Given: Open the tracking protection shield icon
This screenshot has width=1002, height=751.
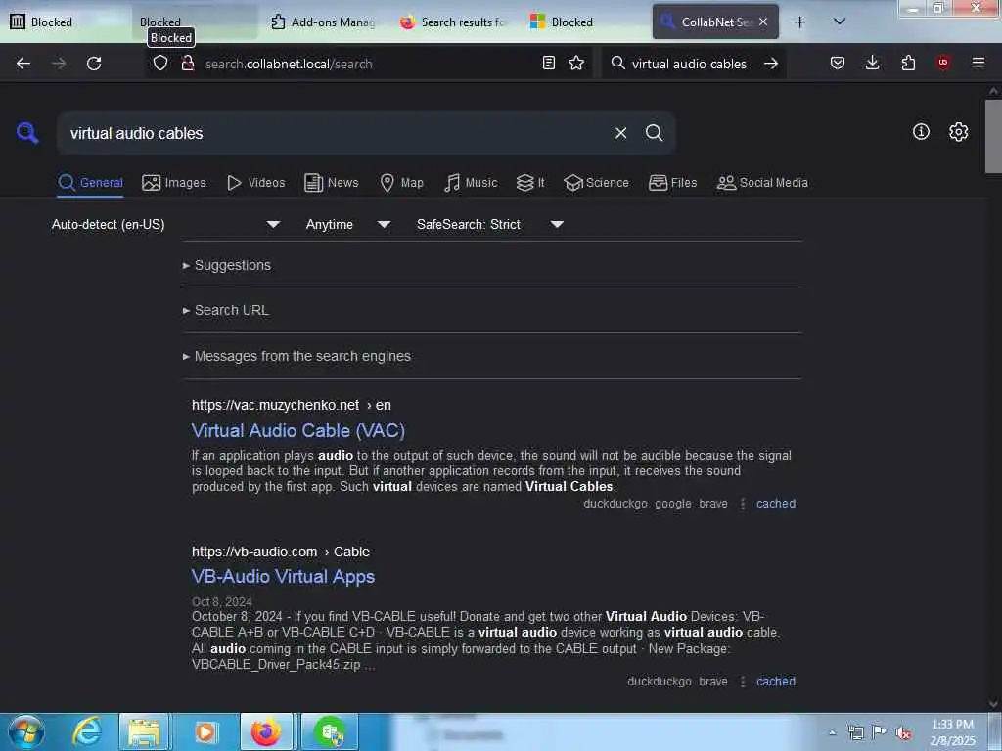Looking at the screenshot, I should point(160,64).
